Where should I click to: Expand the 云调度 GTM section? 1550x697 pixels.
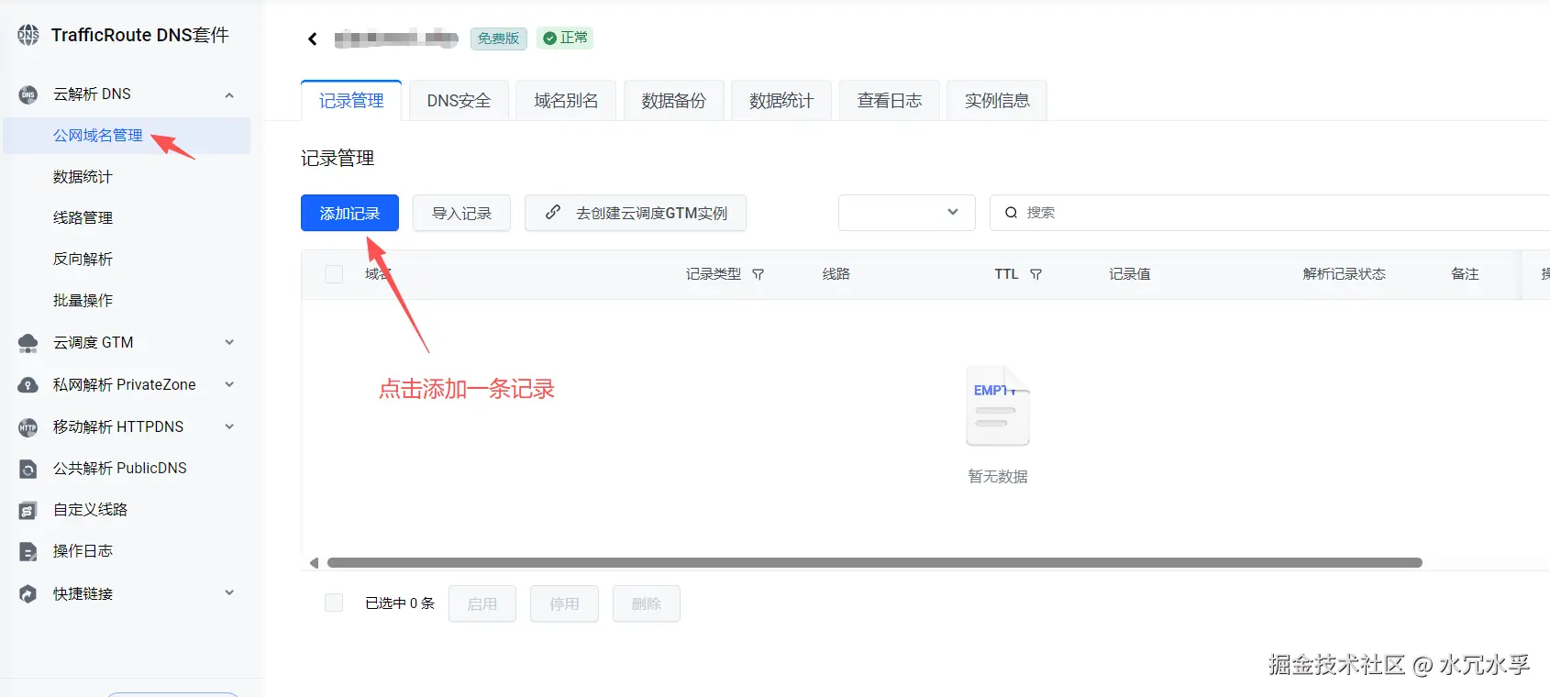point(229,343)
